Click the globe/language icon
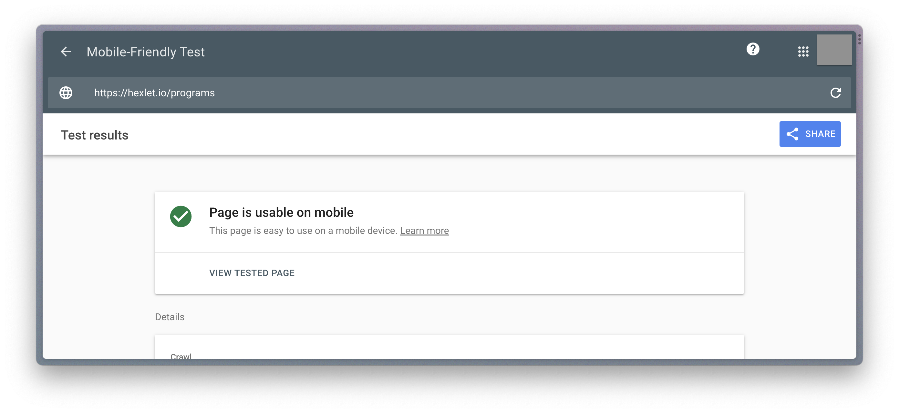The image size is (899, 413). click(67, 93)
